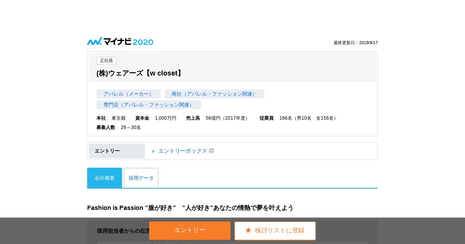Click the 最終更新日：2019/9/17 text

click(356, 43)
